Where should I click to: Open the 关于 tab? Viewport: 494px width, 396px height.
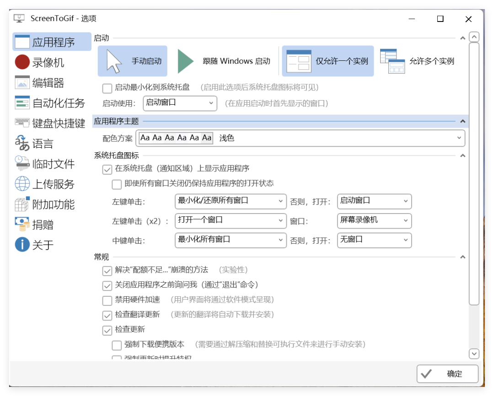(52, 245)
